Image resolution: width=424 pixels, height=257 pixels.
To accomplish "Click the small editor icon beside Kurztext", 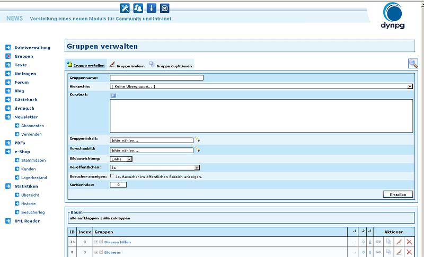I will (113, 95).
